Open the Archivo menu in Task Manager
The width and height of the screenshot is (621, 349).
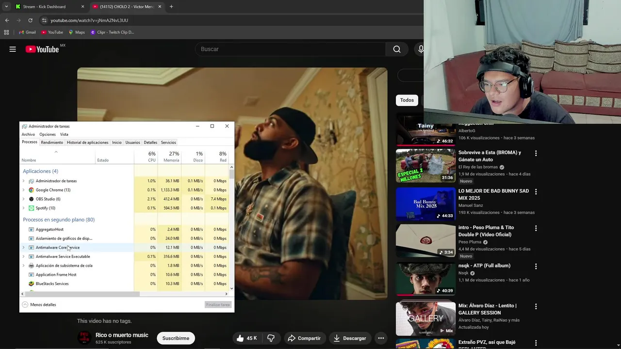point(28,134)
